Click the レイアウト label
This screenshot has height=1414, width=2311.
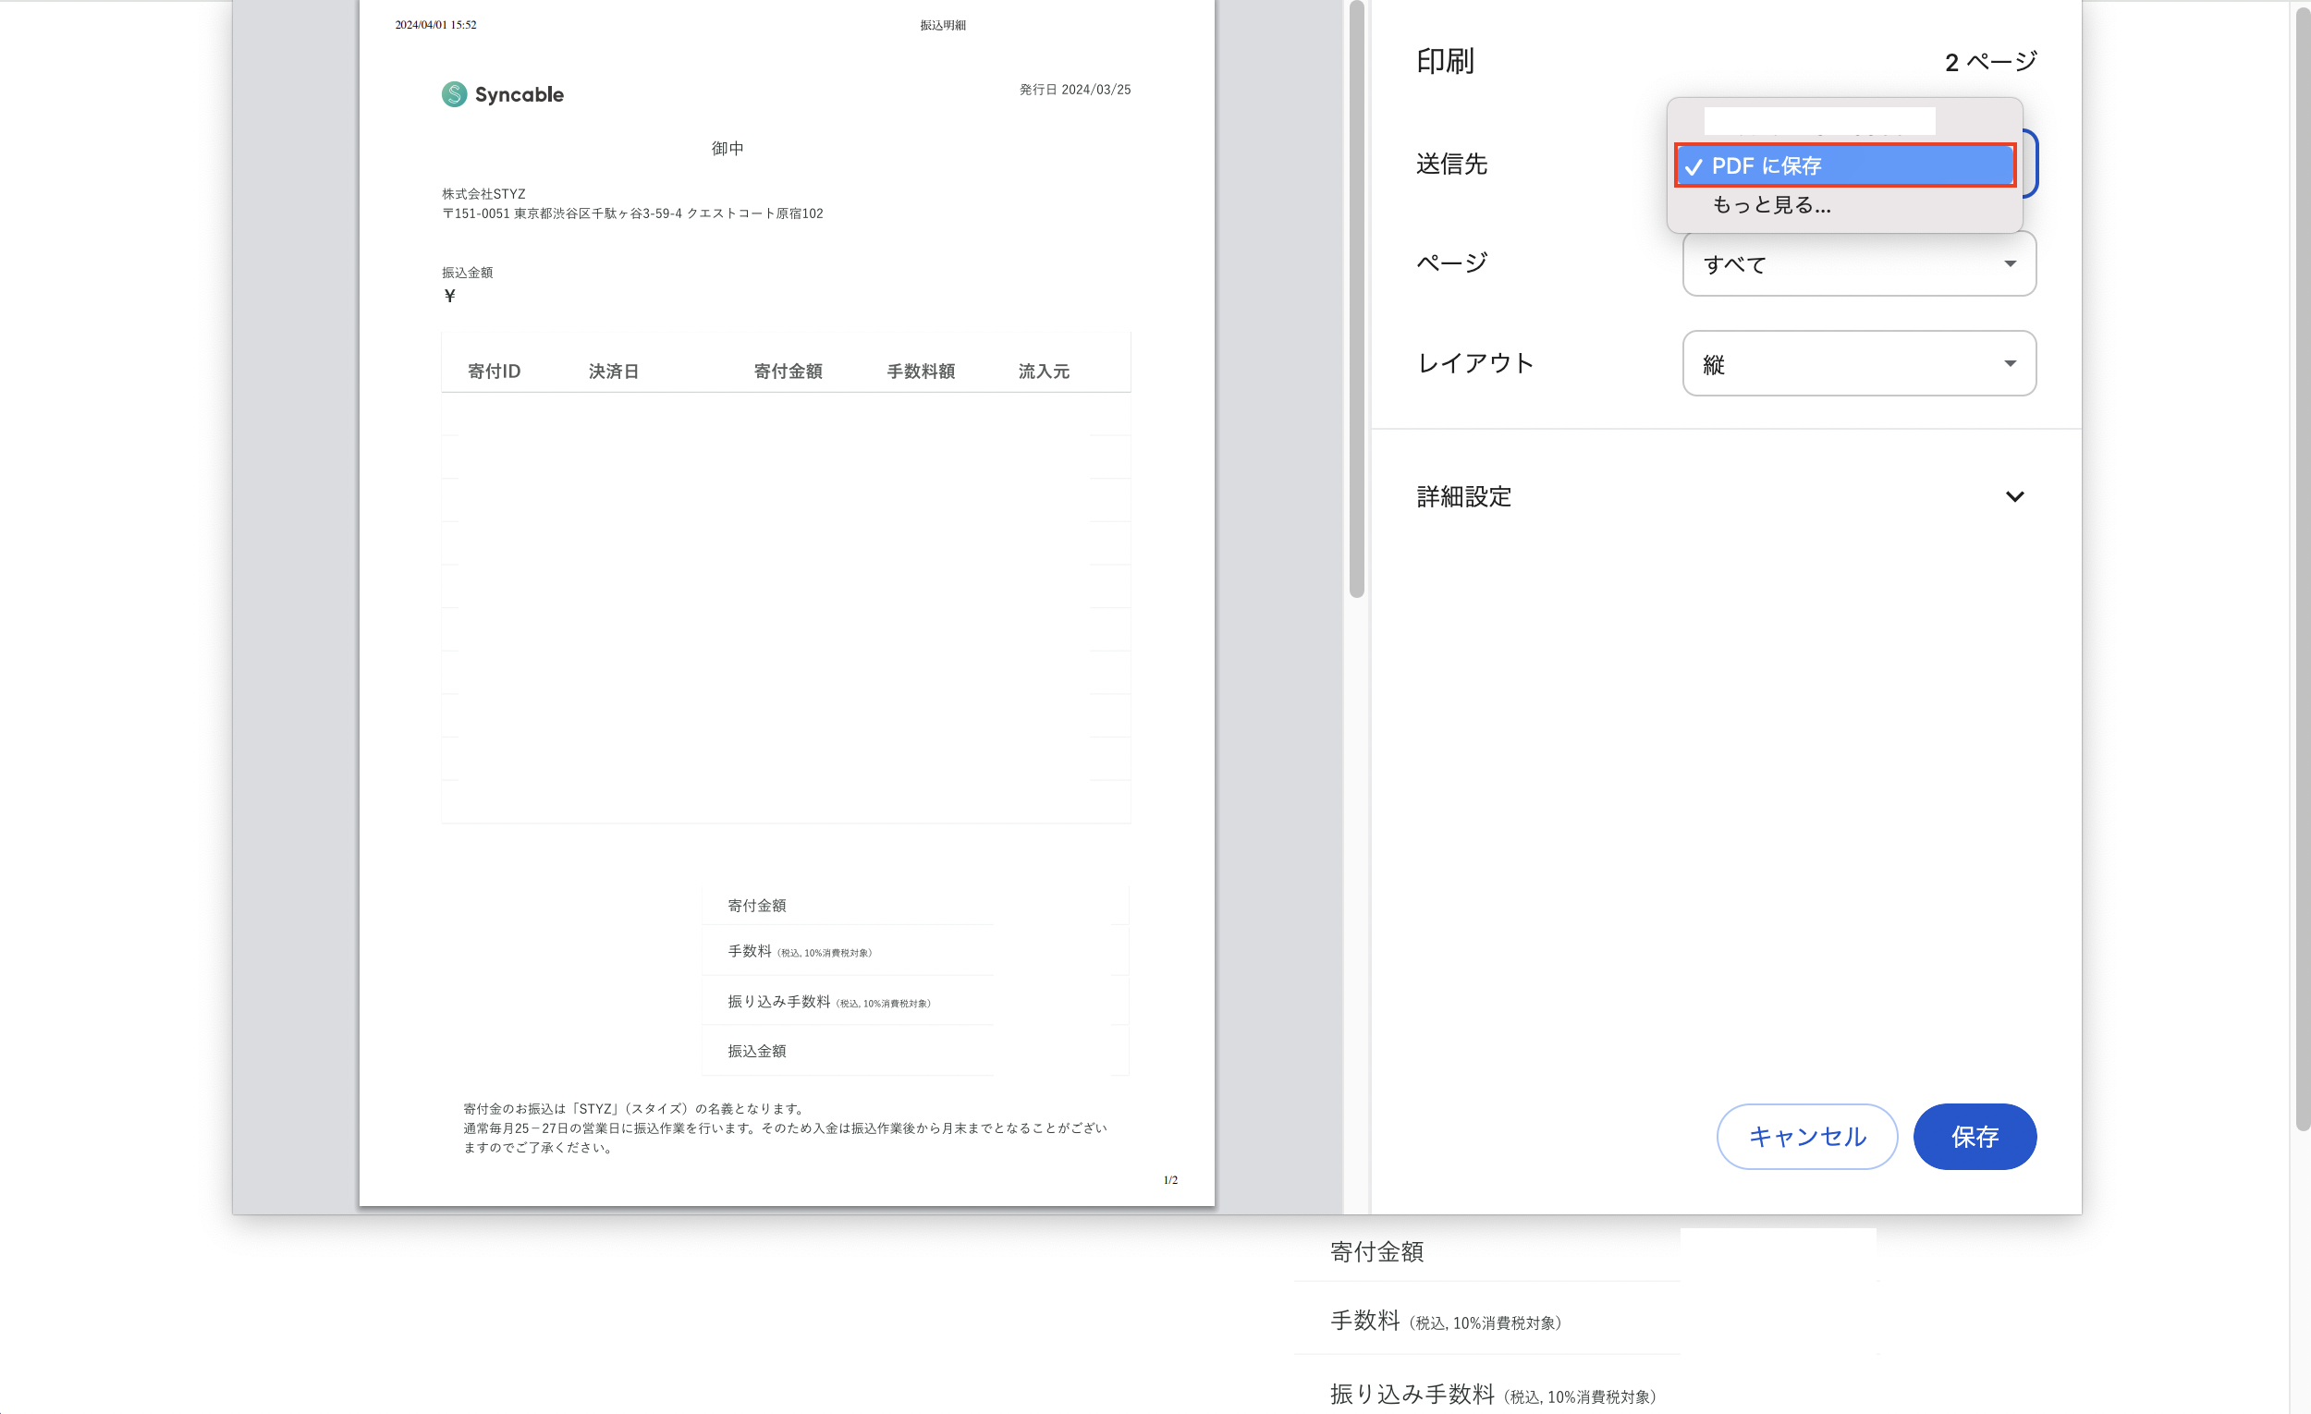1475,364
